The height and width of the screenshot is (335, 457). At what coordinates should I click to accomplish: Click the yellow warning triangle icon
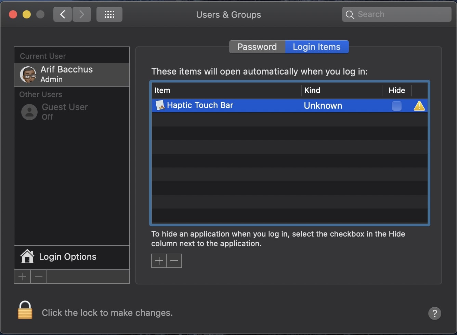tap(419, 106)
